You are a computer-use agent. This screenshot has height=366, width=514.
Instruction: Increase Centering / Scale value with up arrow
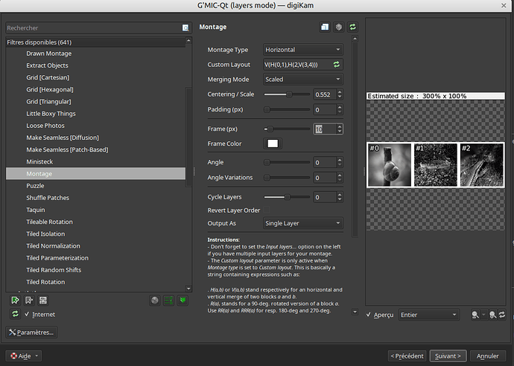coord(340,92)
